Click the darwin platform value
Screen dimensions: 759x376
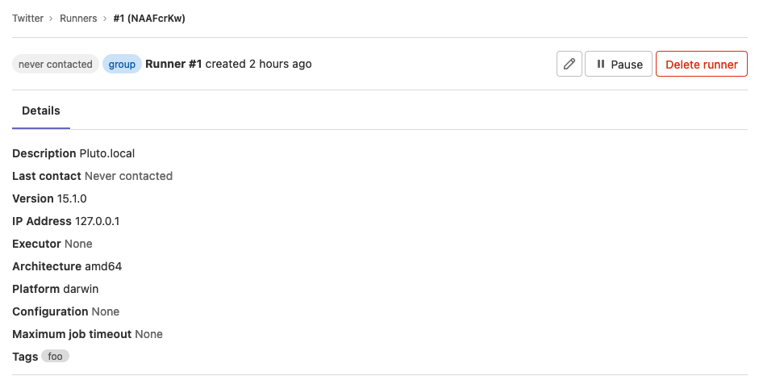[81, 289]
